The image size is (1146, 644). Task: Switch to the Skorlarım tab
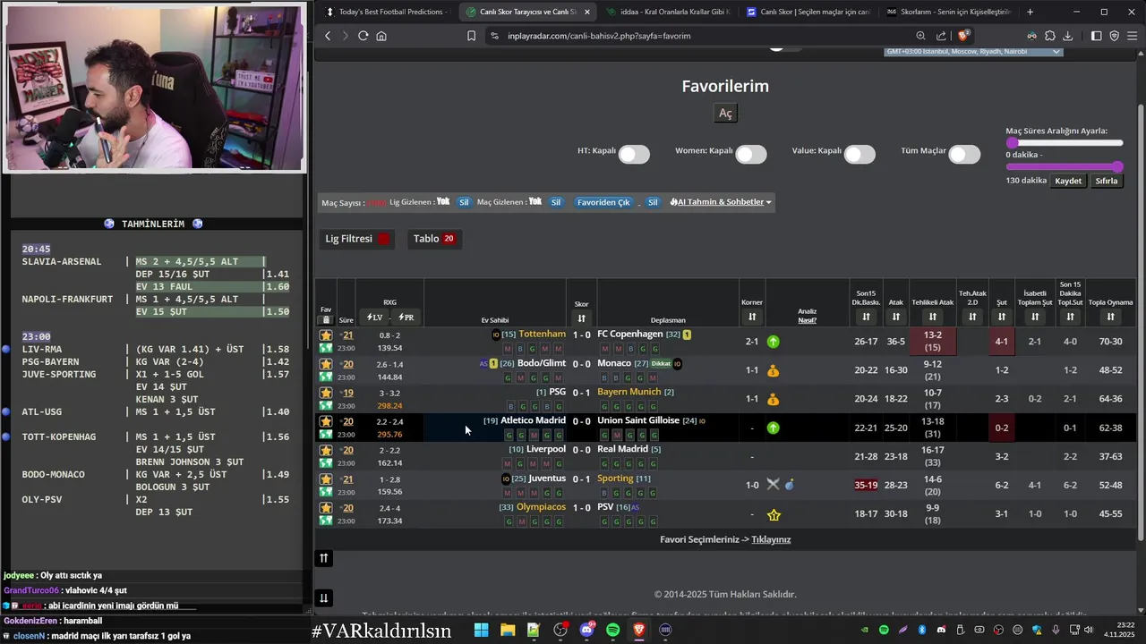click(948, 12)
